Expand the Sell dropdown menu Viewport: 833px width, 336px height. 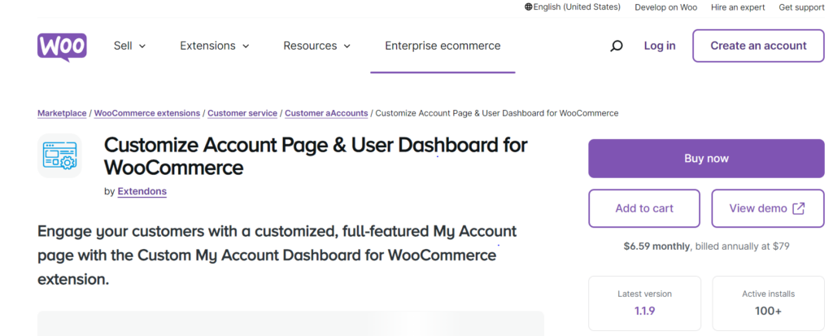coord(129,46)
